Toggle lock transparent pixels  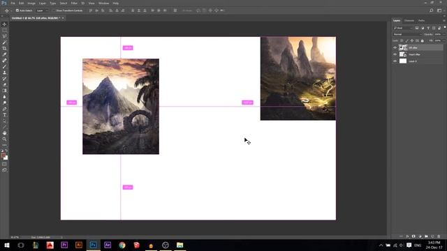coord(402,40)
